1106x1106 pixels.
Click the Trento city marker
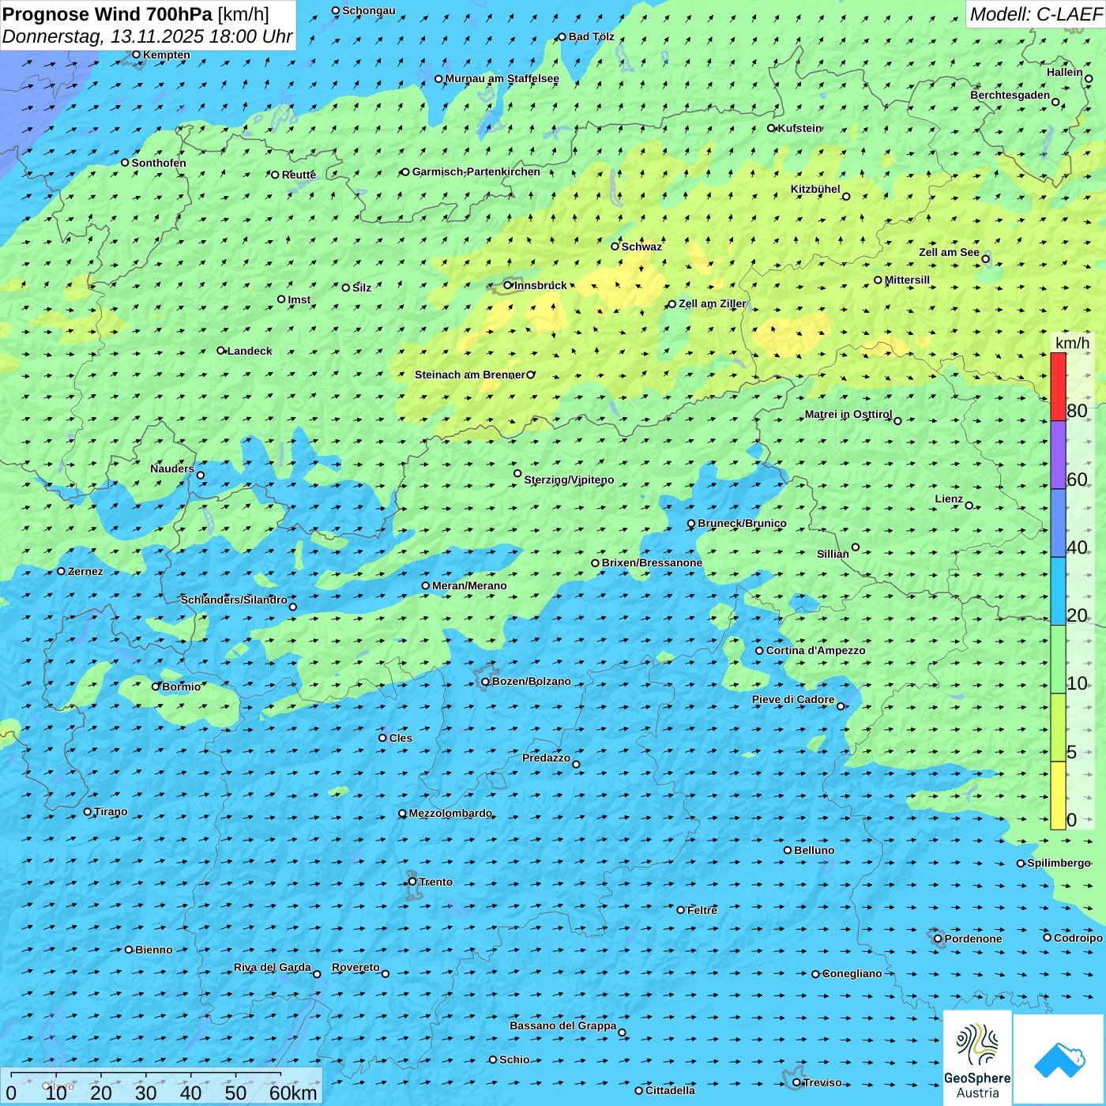(x=412, y=882)
